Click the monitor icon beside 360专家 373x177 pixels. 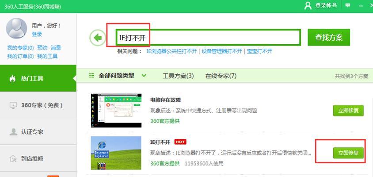[13, 105]
